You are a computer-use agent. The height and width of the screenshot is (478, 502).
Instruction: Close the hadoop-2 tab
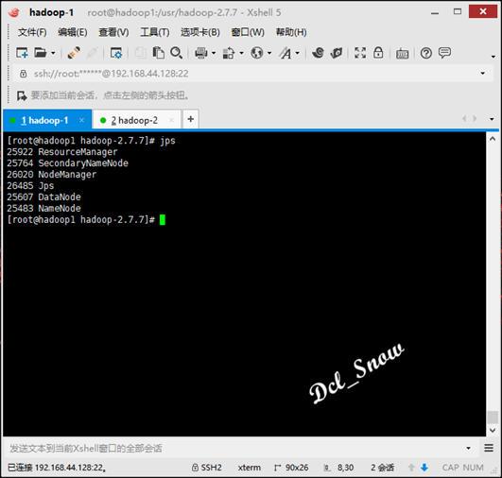[171, 120]
